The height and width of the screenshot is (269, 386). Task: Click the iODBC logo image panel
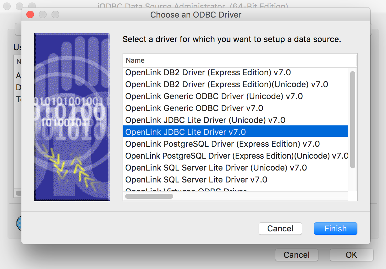(72, 117)
